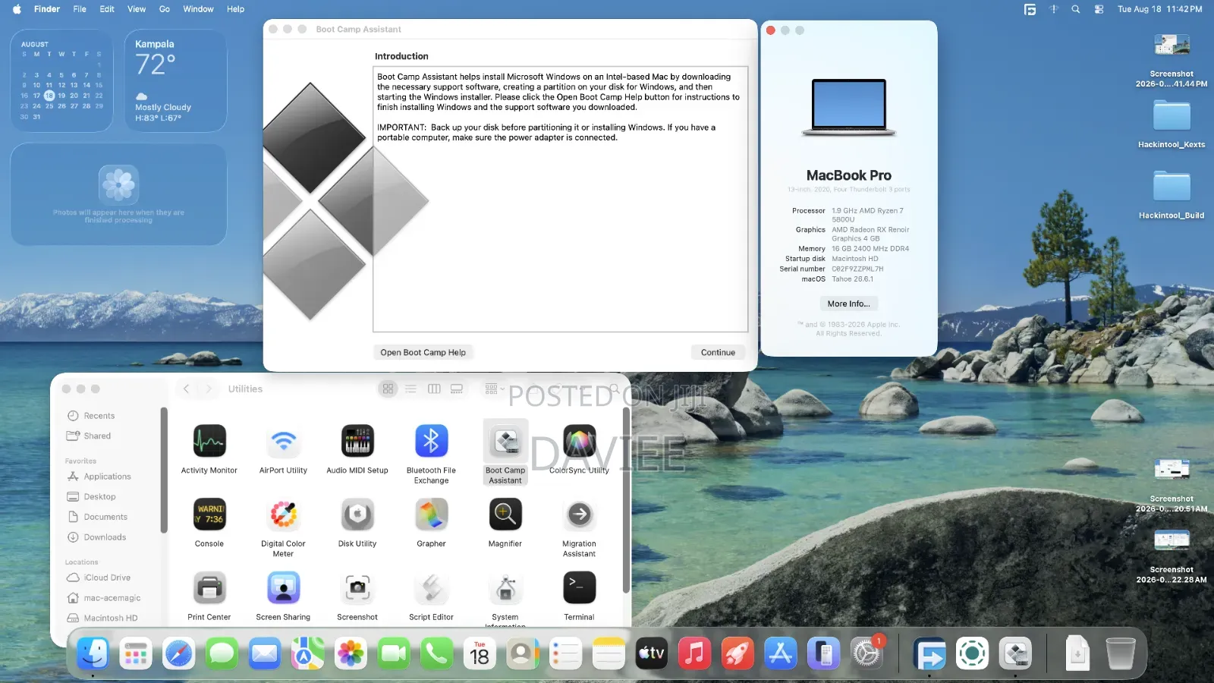Screen dimensions: 1214x683
Task: Select the Console app icon
Action: [x=209, y=515]
